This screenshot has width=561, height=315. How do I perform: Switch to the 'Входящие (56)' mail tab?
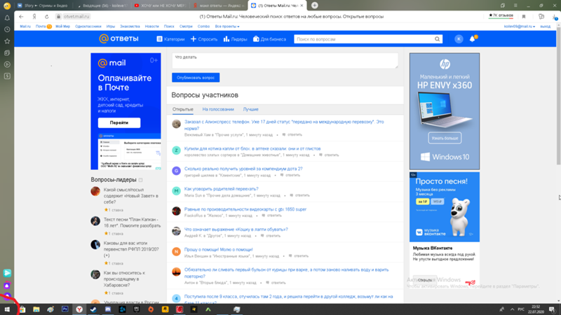click(102, 6)
